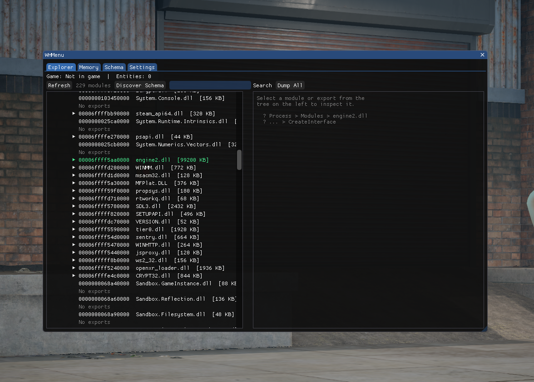The image size is (534, 382).
Task: Select the System.Console.dll module row
Action: tap(152, 98)
